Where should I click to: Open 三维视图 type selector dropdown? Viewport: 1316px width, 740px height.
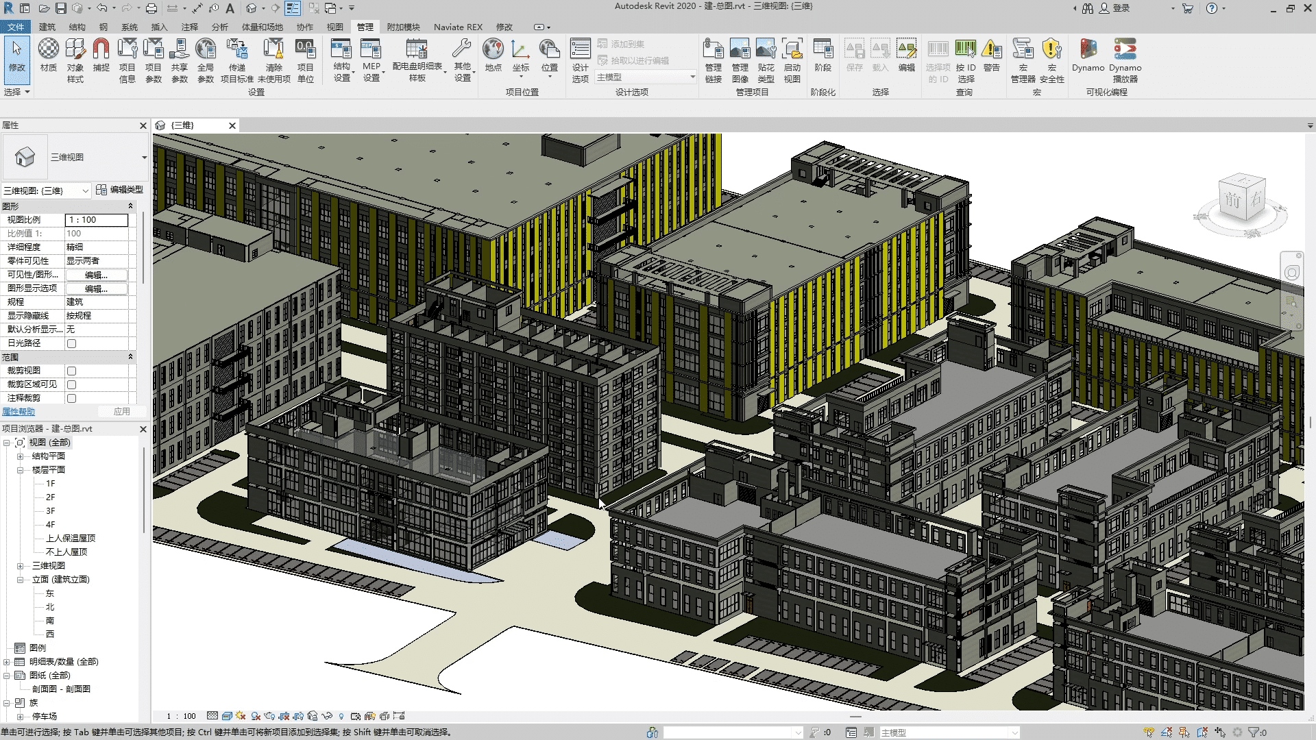pos(144,157)
